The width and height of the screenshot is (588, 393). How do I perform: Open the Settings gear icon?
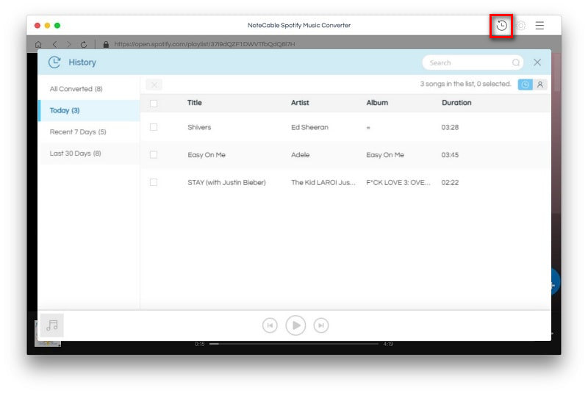[x=520, y=26]
